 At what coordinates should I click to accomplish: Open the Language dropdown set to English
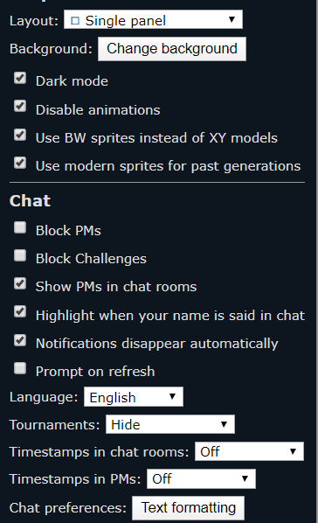click(x=134, y=397)
